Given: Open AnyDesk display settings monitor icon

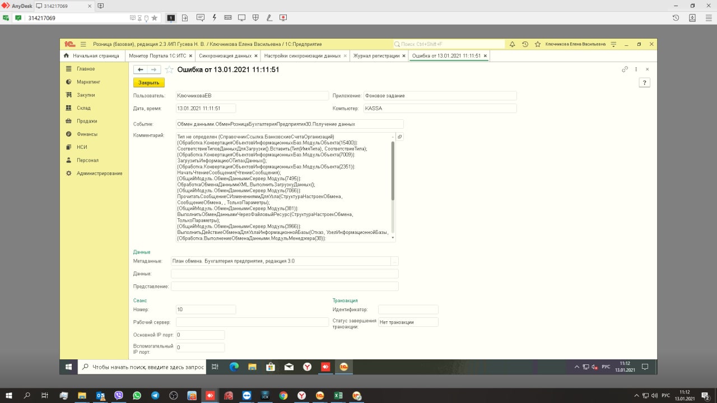Looking at the screenshot, I should pyautogui.click(x=242, y=18).
